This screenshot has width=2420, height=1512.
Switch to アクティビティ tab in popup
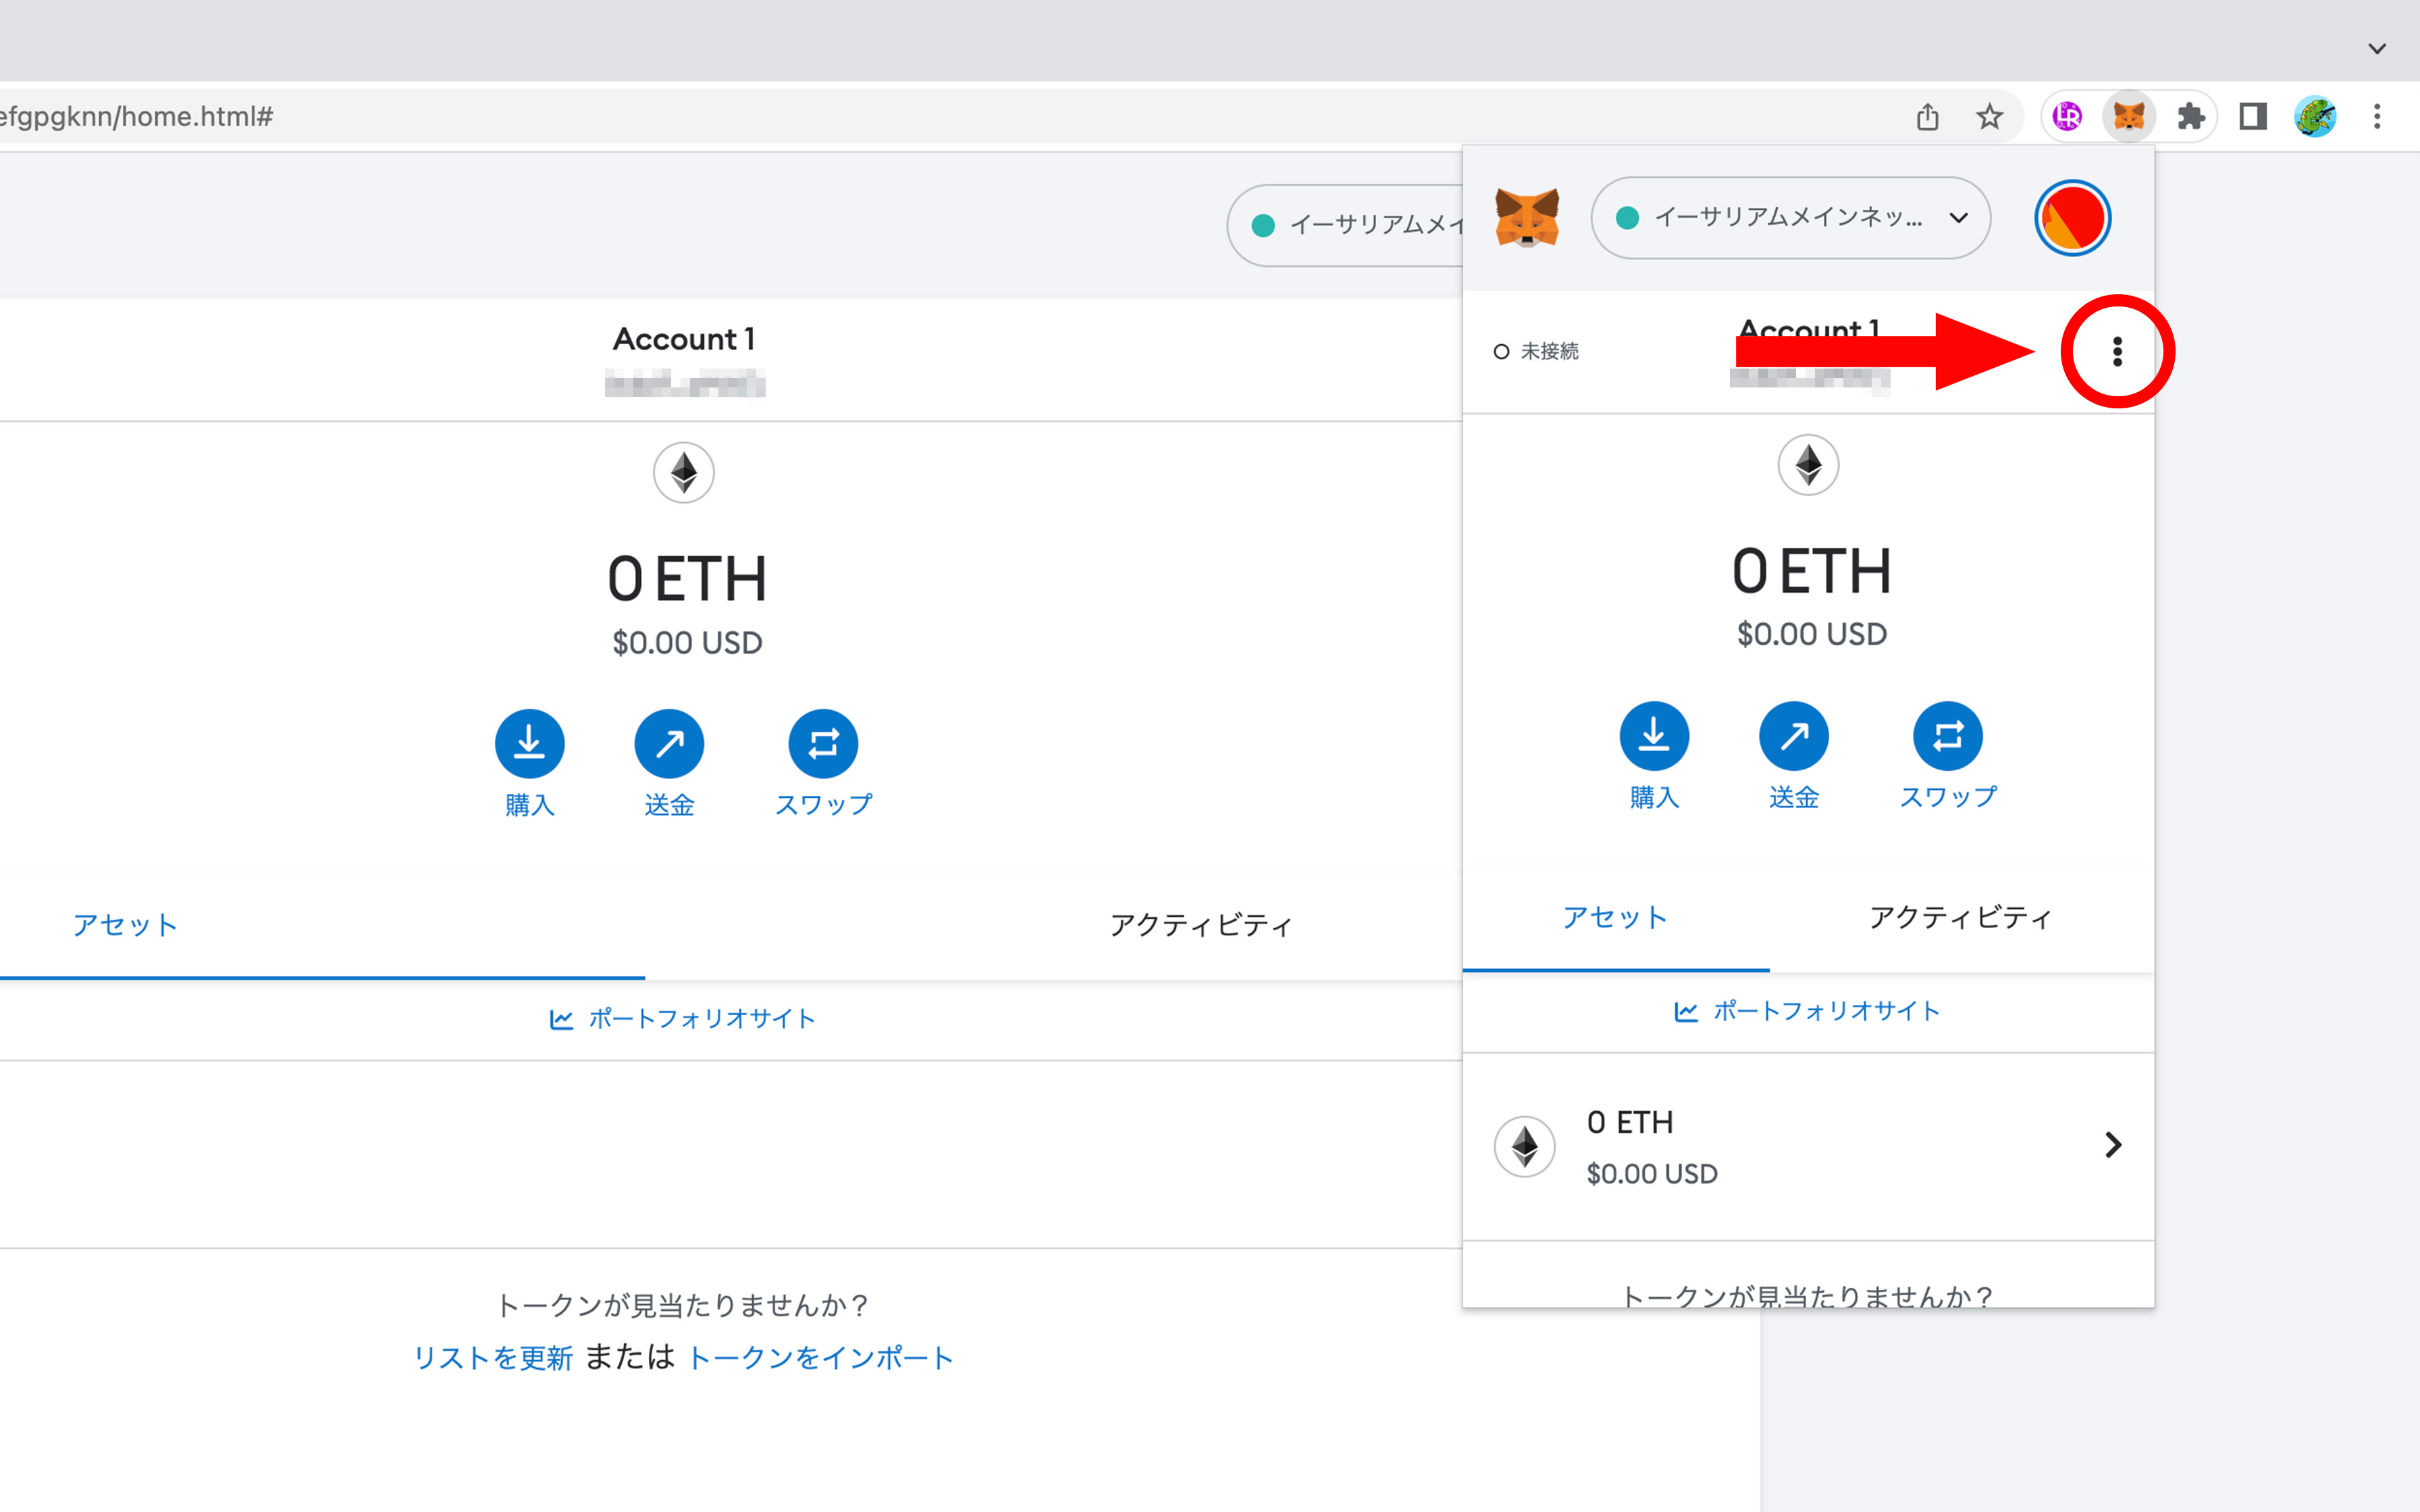tap(1960, 917)
